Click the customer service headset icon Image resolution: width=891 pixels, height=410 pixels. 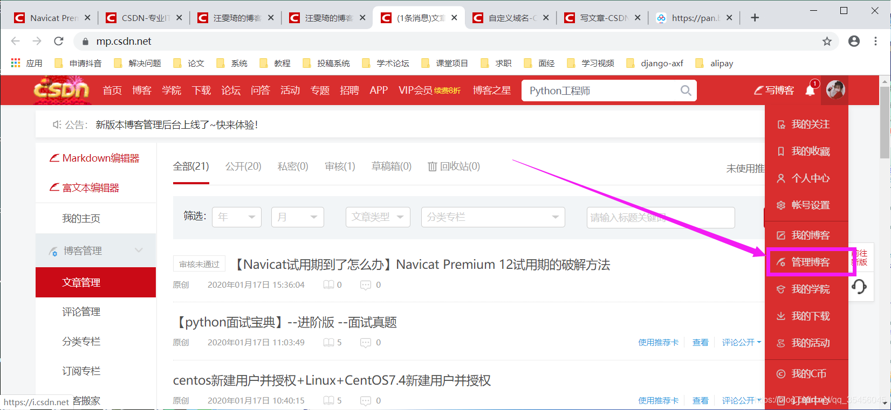pyautogui.click(x=859, y=286)
